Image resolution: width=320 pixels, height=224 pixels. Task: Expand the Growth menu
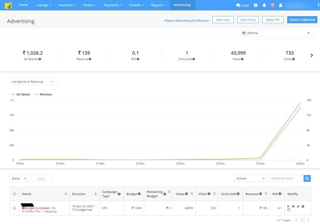click(x=137, y=5)
